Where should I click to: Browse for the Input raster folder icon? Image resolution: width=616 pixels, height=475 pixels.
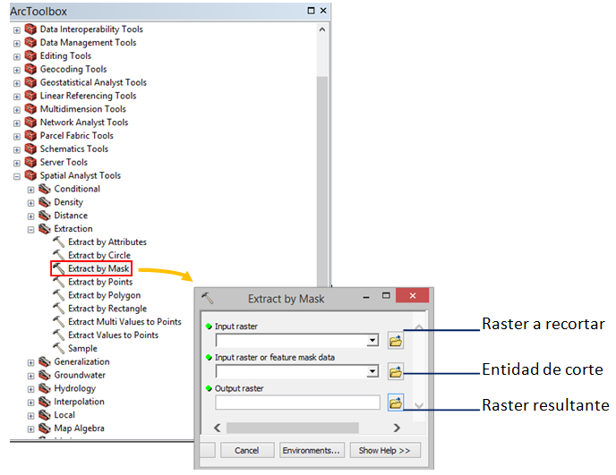[395, 341]
